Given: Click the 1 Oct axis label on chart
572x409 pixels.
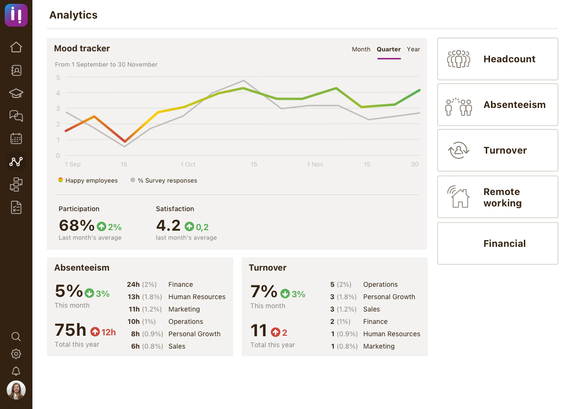Looking at the screenshot, I should [x=188, y=165].
